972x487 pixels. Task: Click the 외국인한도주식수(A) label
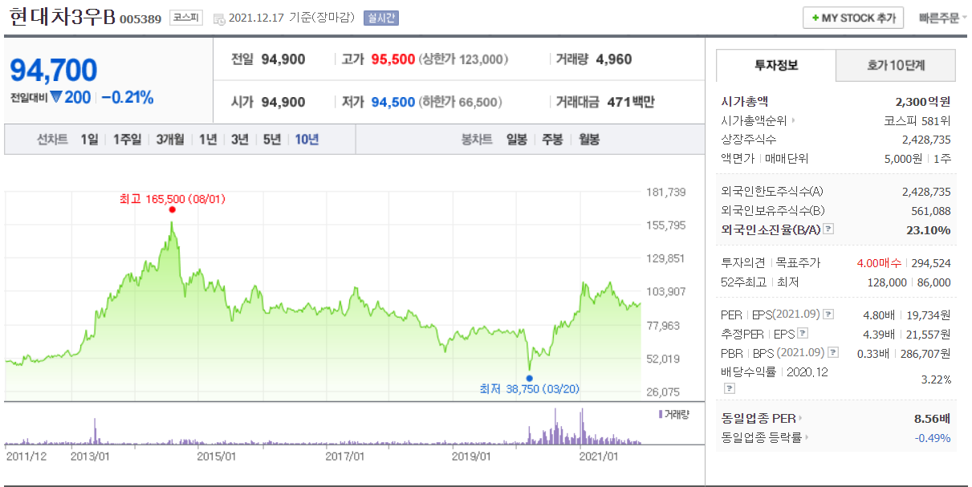coord(772,192)
